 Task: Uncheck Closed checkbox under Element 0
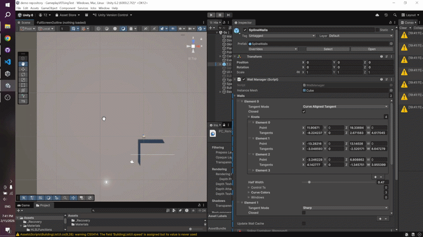coord(304,112)
